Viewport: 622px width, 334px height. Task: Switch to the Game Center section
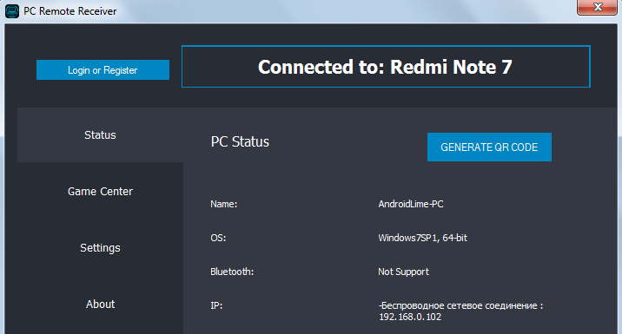point(100,192)
